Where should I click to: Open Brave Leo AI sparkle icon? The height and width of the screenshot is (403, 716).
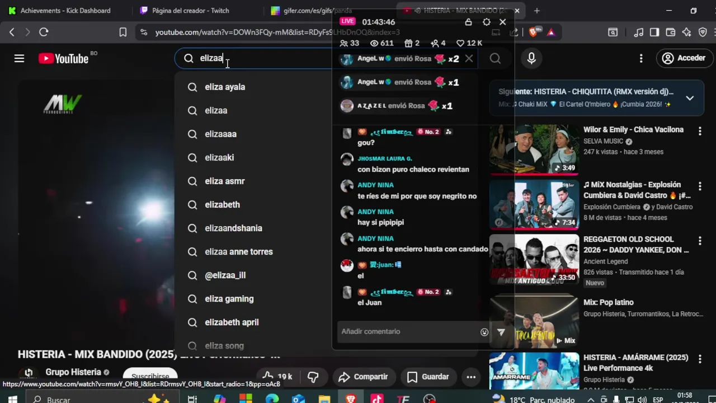(x=687, y=32)
